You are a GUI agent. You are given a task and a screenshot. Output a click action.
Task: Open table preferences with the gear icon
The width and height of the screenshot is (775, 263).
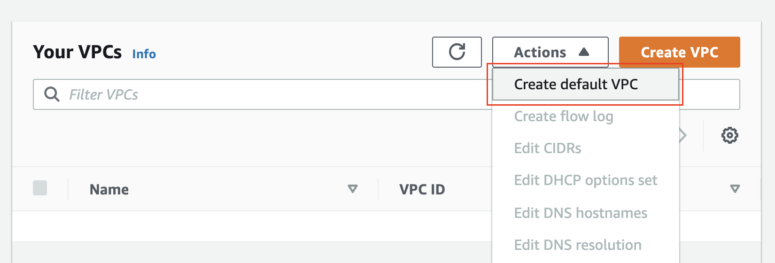click(x=729, y=136)
